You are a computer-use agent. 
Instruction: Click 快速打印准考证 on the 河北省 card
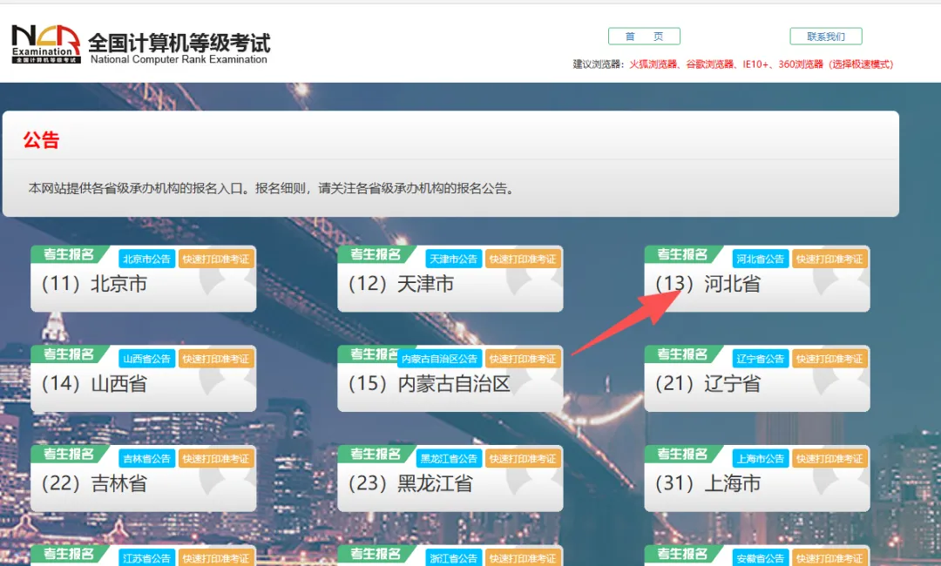829,259
